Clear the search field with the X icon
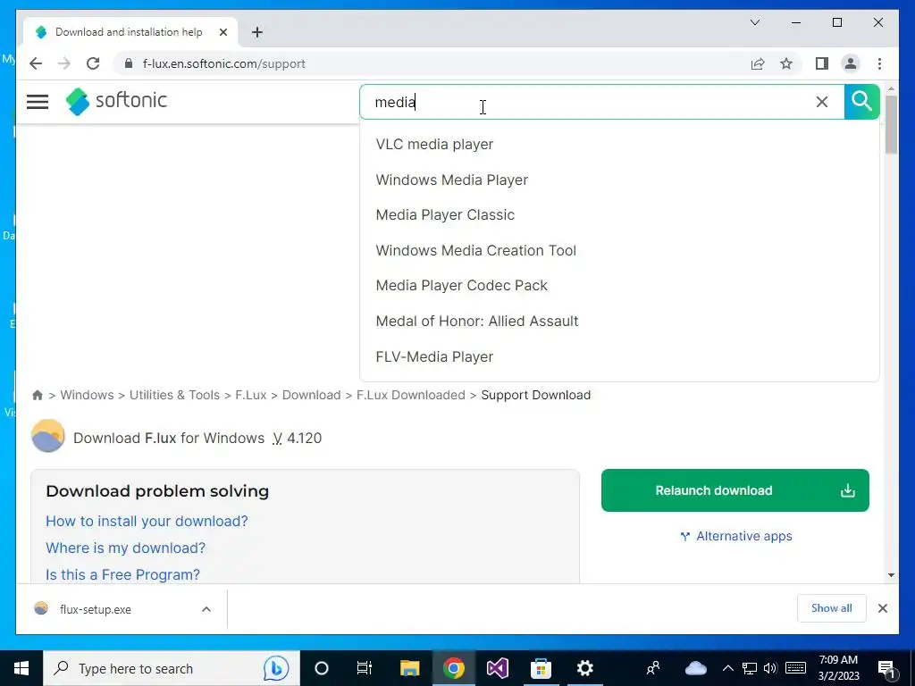 tap(822, 102)
